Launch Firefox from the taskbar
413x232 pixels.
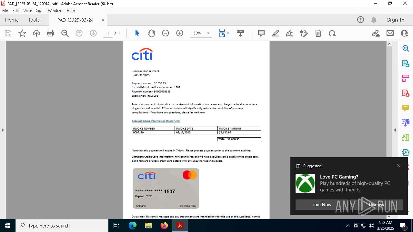(164, 226)
